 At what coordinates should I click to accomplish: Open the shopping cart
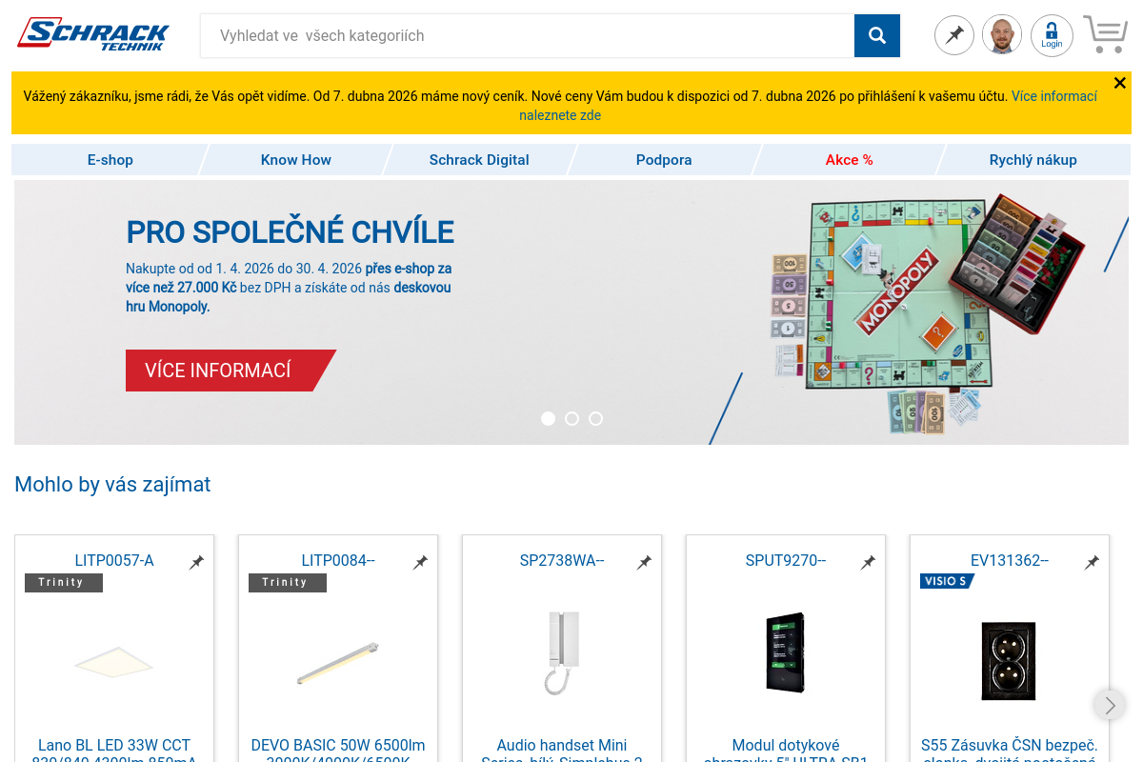(1105, 34)
